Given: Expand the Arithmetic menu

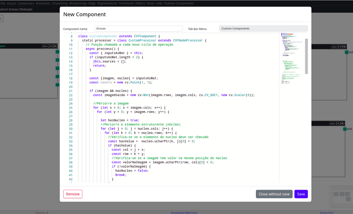Looking at the screenshot, I should (x=43, y=3).
